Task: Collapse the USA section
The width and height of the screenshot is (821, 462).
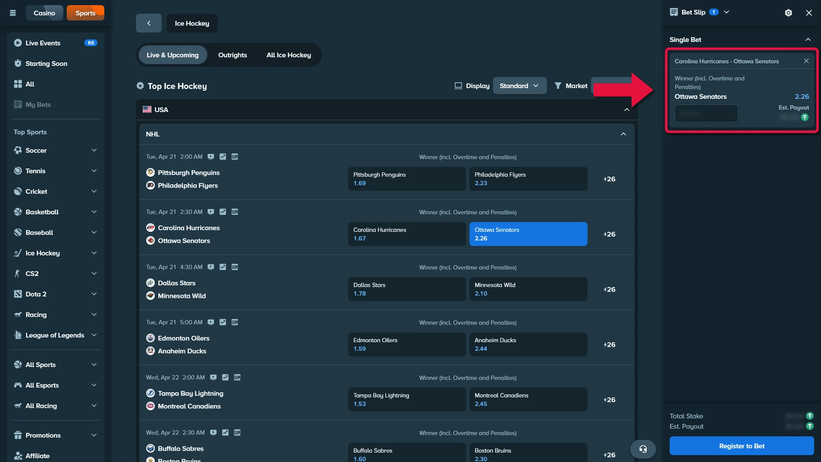Action: [x=627, y=110]
